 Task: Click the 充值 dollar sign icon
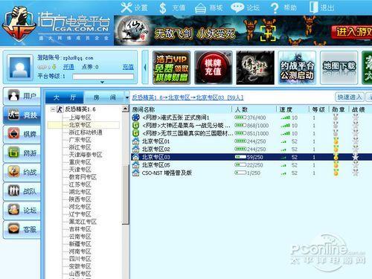tap(163, 8)
